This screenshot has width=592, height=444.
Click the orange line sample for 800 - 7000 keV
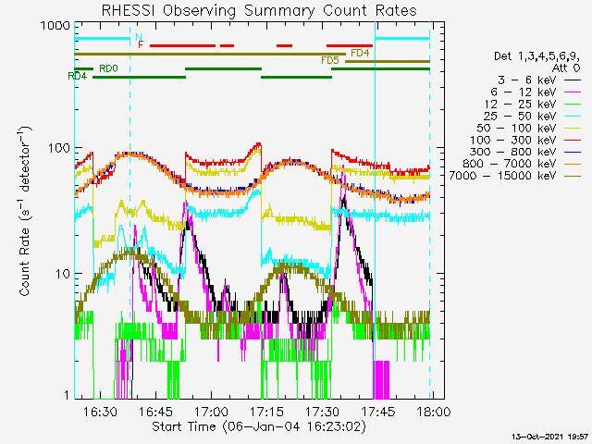573,164
